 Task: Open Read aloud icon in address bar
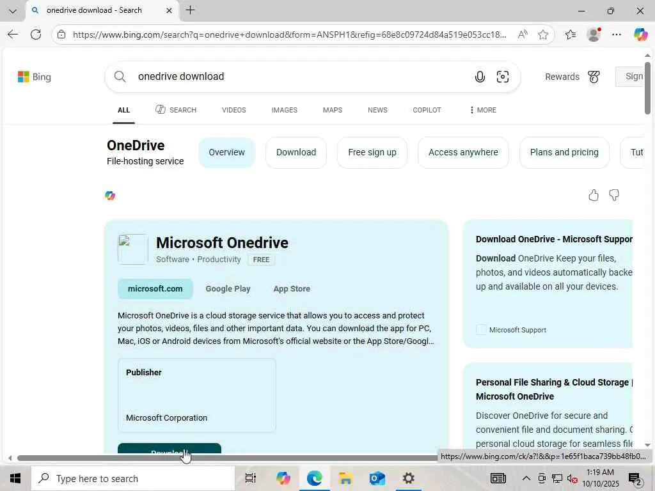[523, 35]
